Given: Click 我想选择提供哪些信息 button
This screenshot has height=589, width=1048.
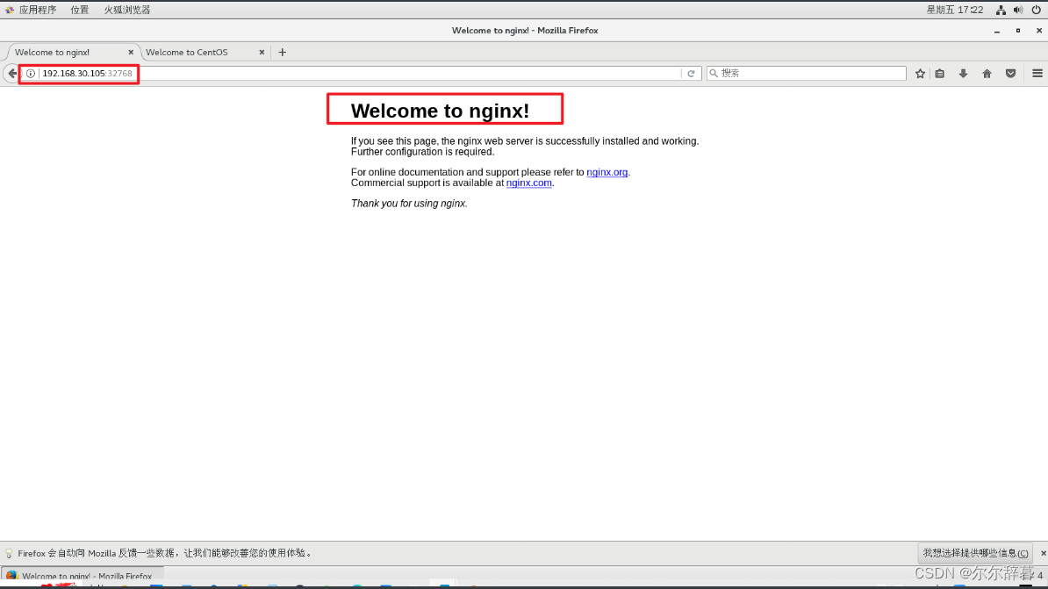Looking at the screenshot, I should pyautogui.click(x=975, y=553).
